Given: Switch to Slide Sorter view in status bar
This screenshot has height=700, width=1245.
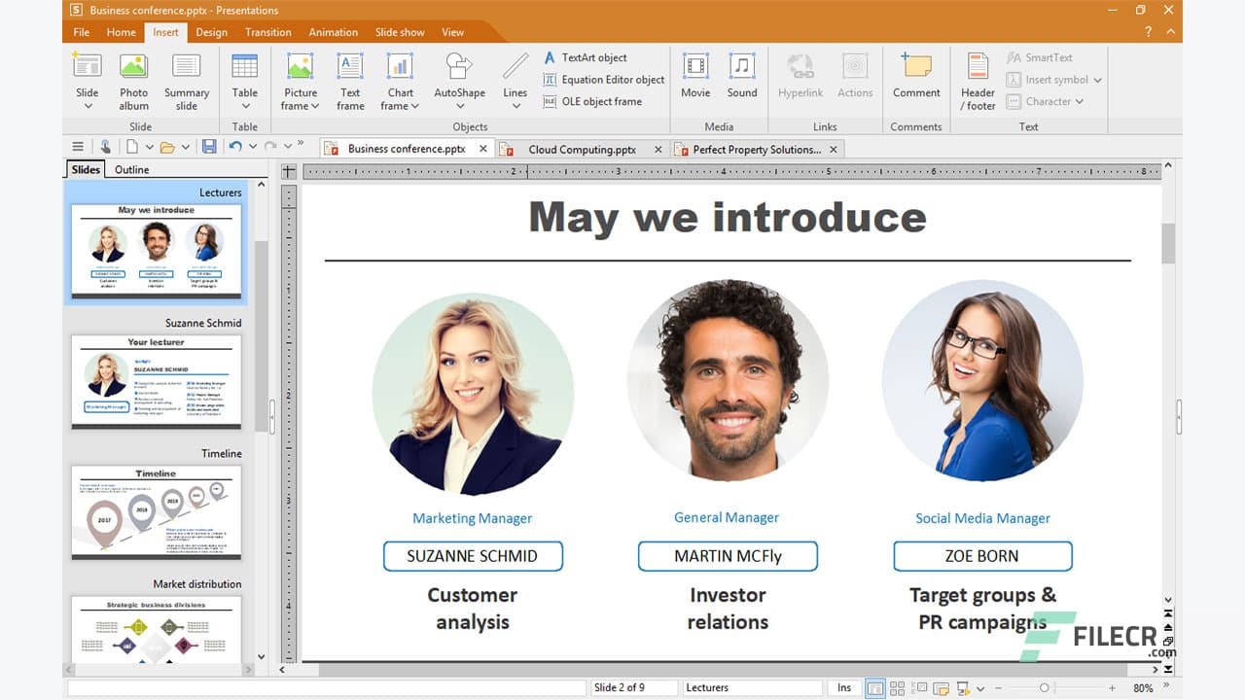Looking at the screenshot, I should [x=897, y=687].
